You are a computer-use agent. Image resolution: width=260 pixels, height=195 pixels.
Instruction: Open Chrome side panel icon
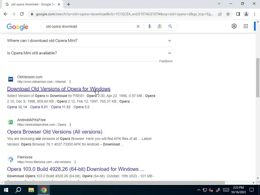tap(238, 14)
